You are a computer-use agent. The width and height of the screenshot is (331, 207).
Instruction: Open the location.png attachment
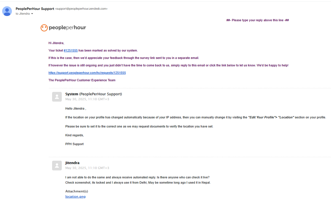75,197
